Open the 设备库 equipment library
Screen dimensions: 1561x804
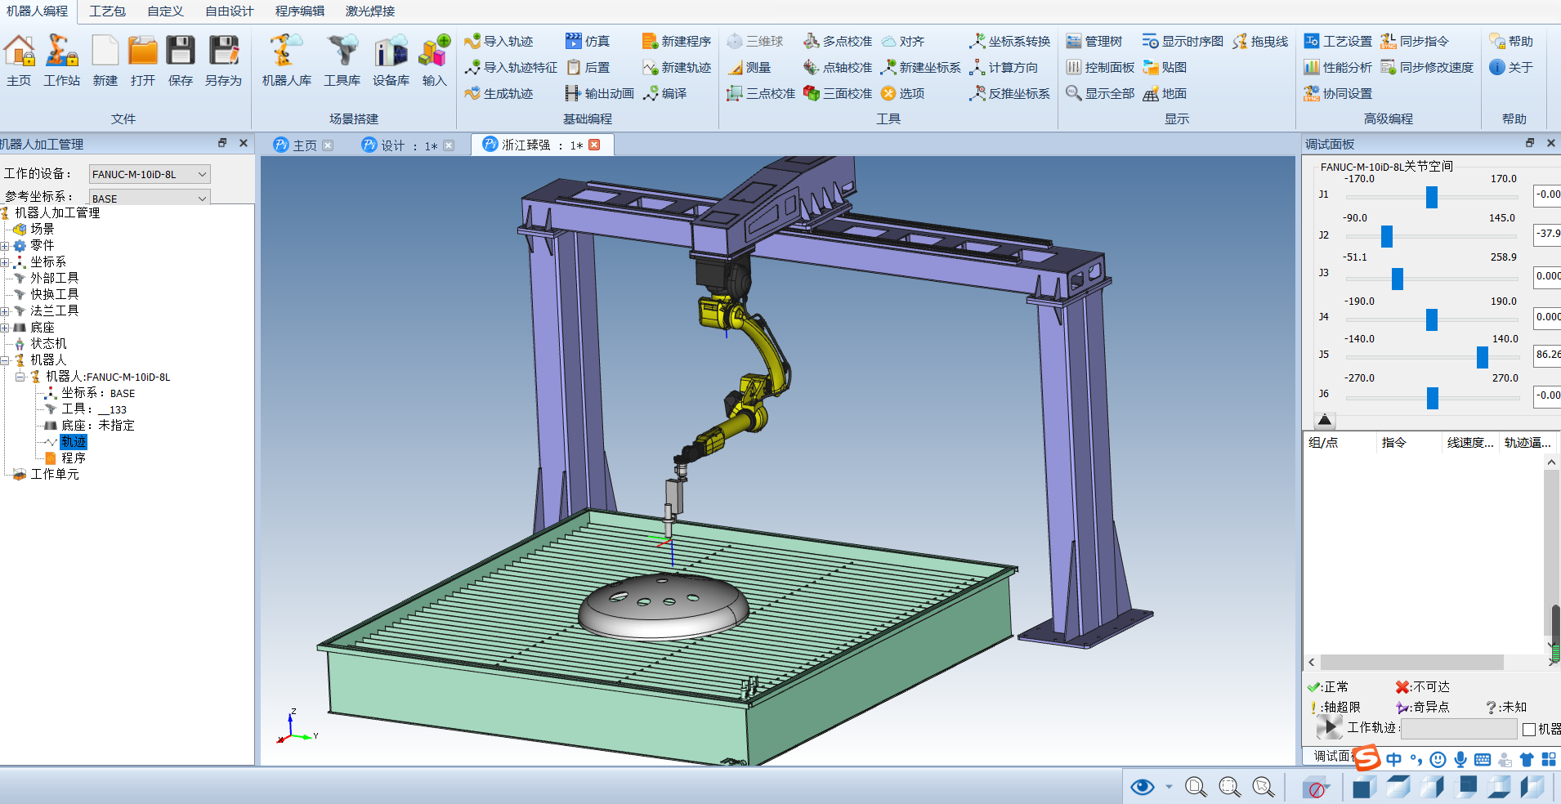(x=391, y=59)
